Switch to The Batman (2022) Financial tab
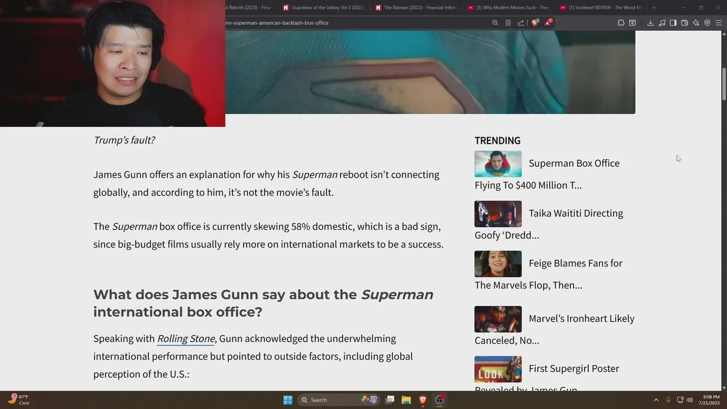Image resolution: width=727 pixels, height=409 pixels. click(x=416, y=7)
